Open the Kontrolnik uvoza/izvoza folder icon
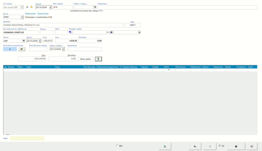The height and width of the screenshot is (151, 262). [22, 49]
